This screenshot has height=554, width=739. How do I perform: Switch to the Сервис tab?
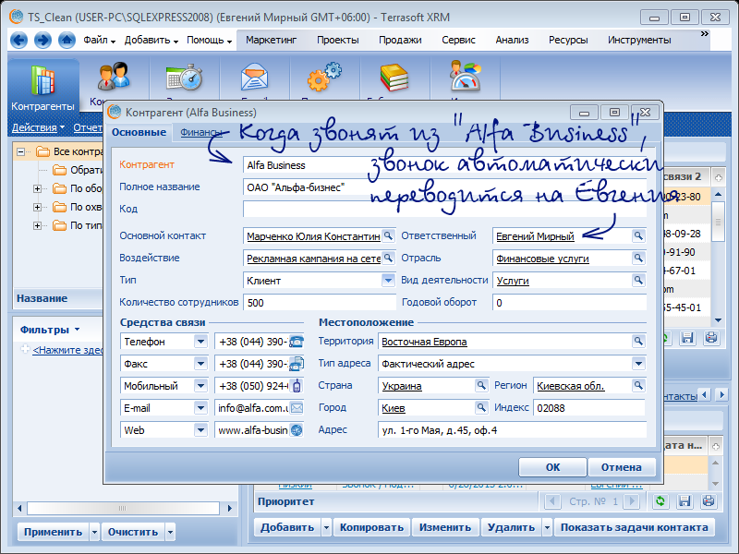458,40
